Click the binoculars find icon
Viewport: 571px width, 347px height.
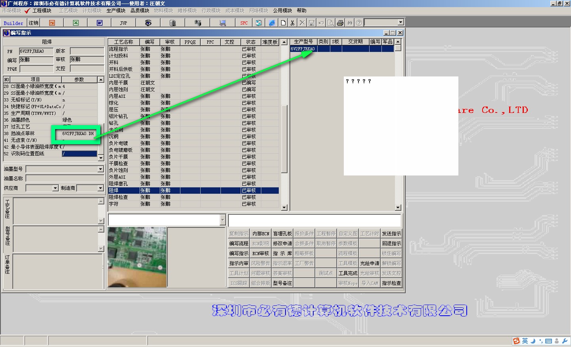coord(349,23)
